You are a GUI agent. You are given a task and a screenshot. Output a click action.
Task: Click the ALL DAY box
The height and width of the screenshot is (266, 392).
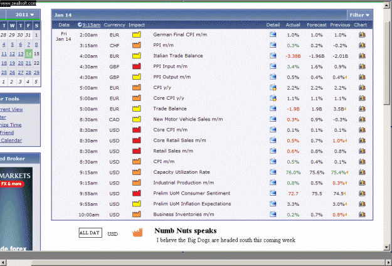pyautogui.click(x=90, y=233)
